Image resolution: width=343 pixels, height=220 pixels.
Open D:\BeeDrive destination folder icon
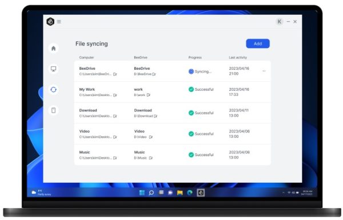click(x=154, y=74)
